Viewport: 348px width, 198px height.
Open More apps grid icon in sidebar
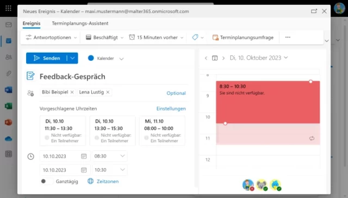pos(9,154)
